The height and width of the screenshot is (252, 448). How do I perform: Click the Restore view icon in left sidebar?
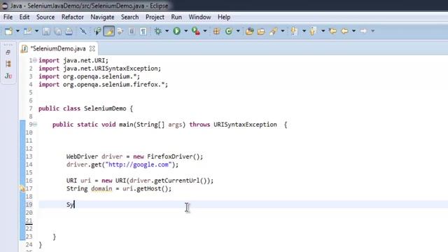point(8,52)
